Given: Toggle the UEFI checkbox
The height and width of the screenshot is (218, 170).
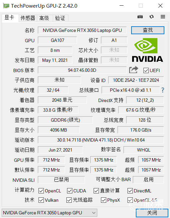Looking at the screenshot, I should click(x=146, y=70).
